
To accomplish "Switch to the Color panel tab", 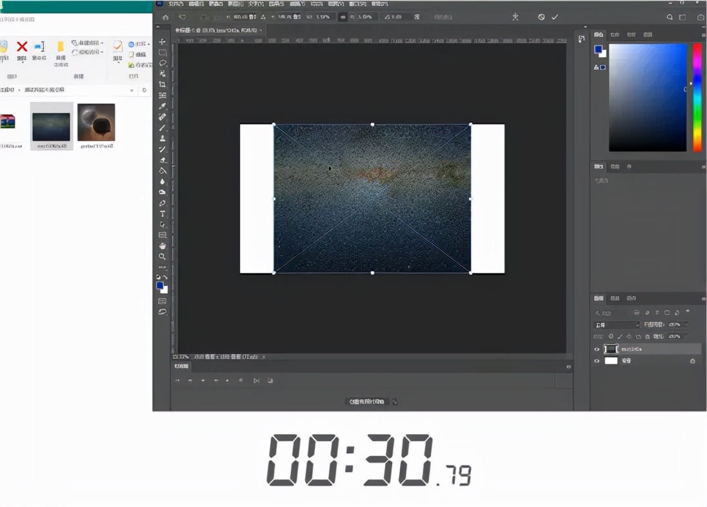I will pos(599,34).
